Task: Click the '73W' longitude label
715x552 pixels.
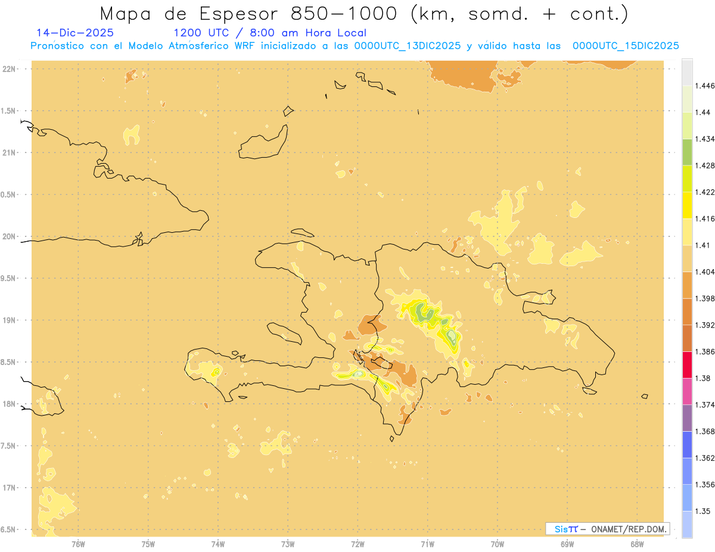Action: (x=288, y=544)
